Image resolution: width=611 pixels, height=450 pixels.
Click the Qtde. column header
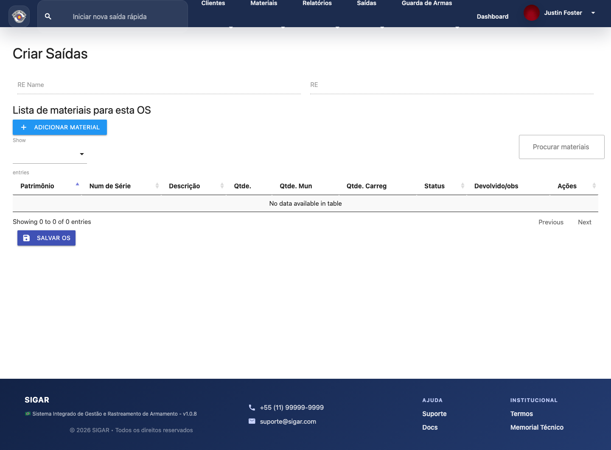click(x=243, y=186)
